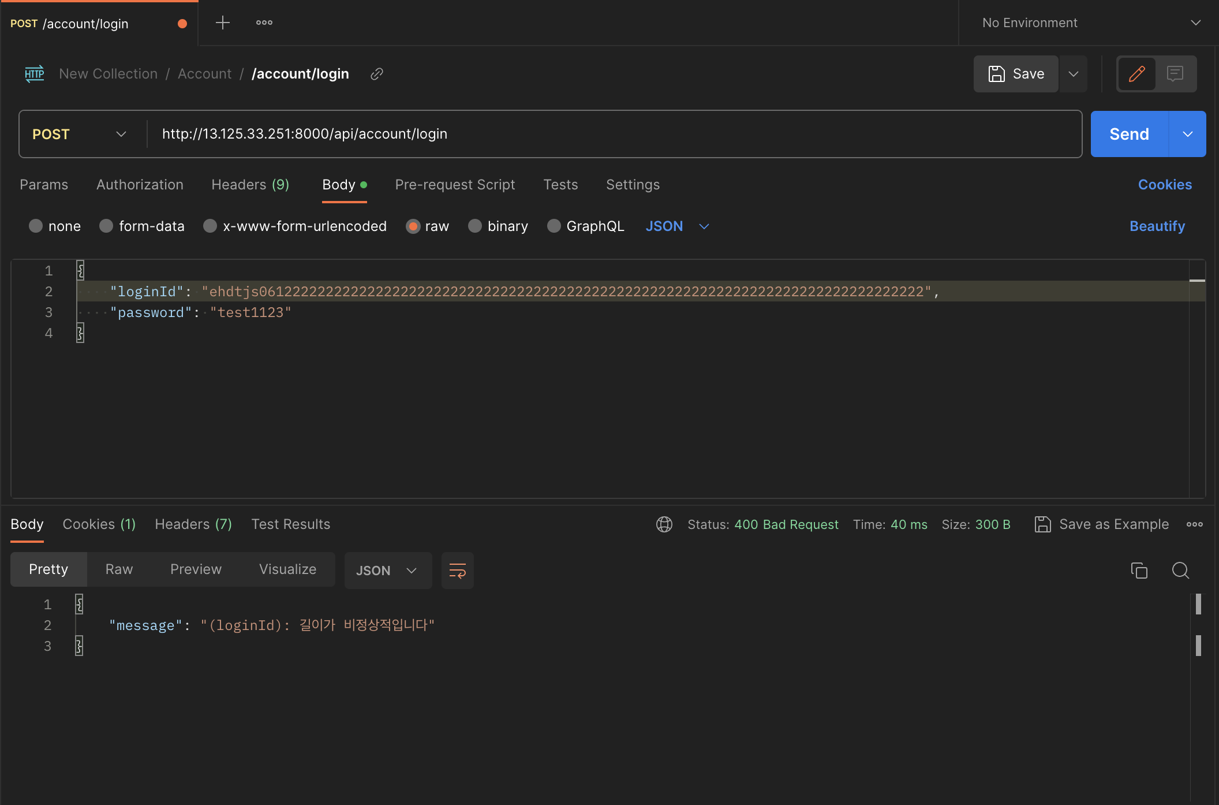
Task: Click the network globe icon near status
Action: [664, 524]
